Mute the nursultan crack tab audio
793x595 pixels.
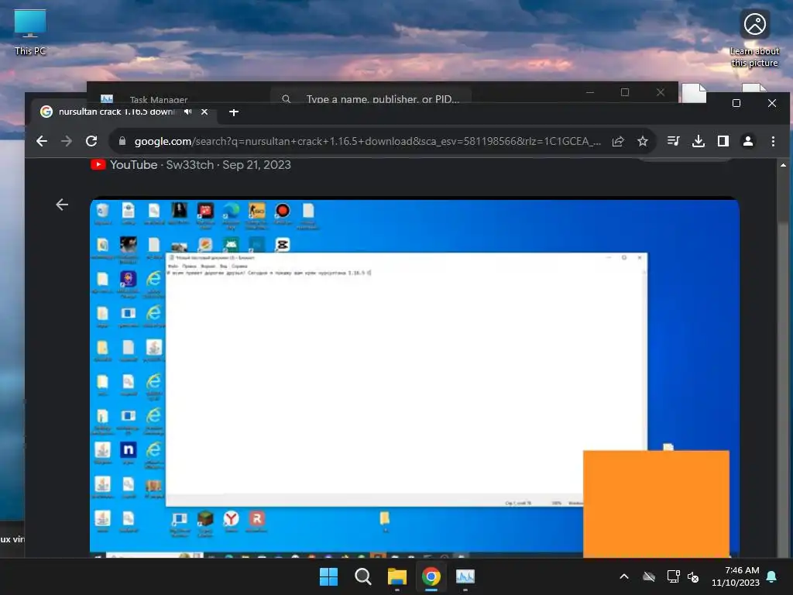pos(188,112)
